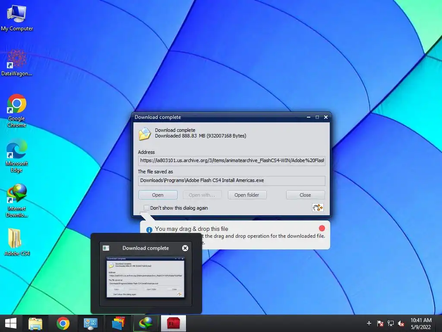Check Don't show this dialog again
This screenshot has height=332, width=442.
[x=146, y=208]
